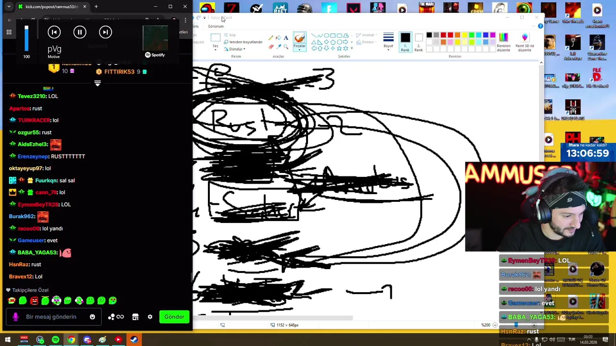This screenshot has width=616, height=346.
Task: Select 1. Renk primary color box
Action: coord(405,42)
